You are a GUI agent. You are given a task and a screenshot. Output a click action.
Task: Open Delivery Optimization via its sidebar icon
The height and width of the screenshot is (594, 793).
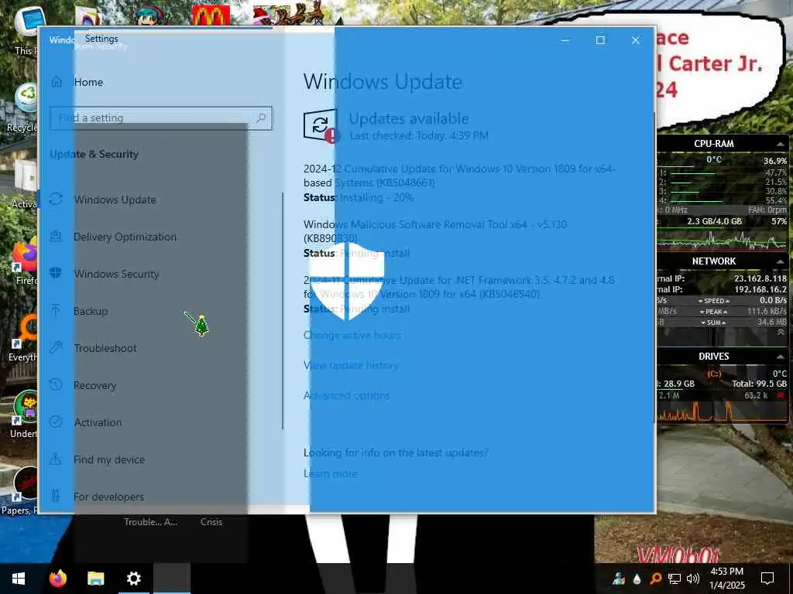pos(56,237)
